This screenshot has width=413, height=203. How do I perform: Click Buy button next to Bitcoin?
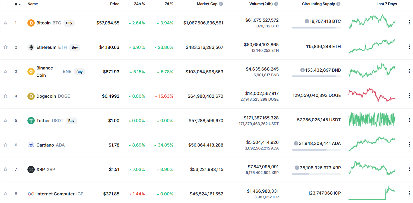pos(69,23)
